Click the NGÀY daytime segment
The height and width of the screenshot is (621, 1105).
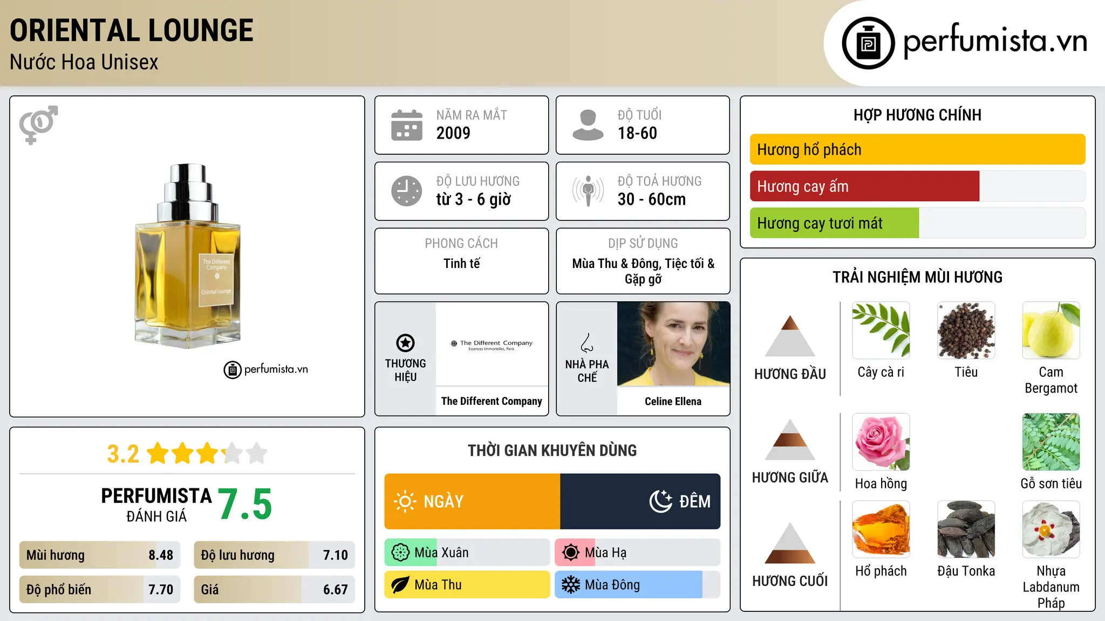(473, 501)
